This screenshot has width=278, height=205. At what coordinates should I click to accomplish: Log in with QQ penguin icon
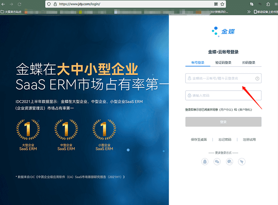coord(205,161)
